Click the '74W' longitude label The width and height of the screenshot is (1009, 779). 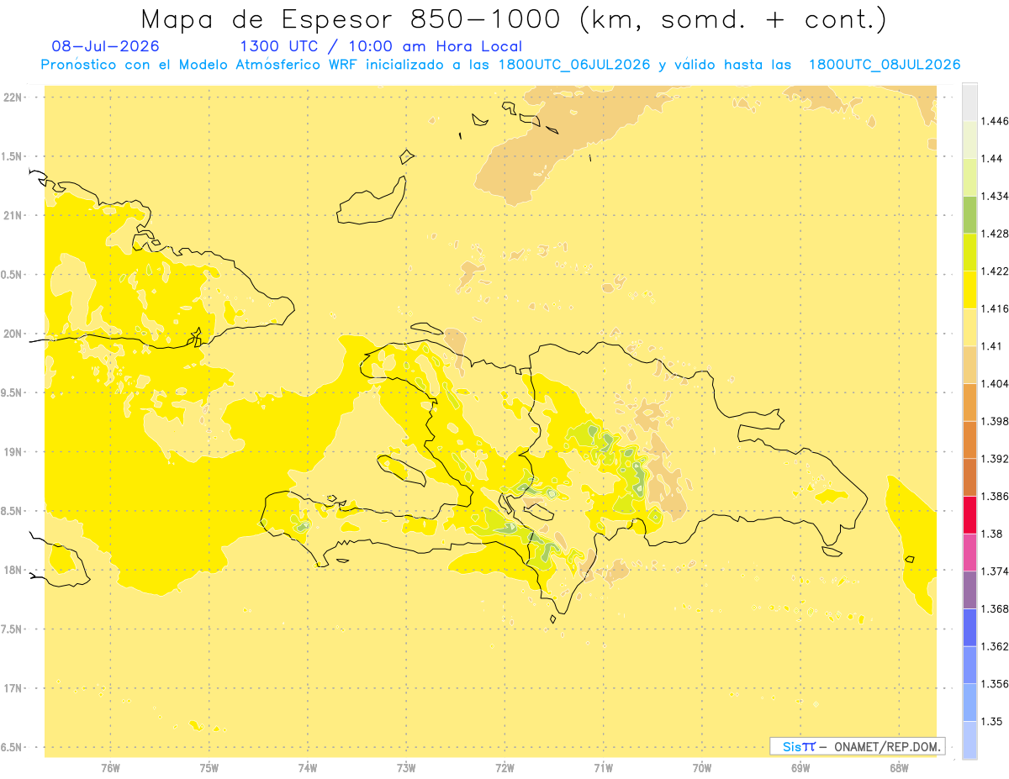[308, 767]
